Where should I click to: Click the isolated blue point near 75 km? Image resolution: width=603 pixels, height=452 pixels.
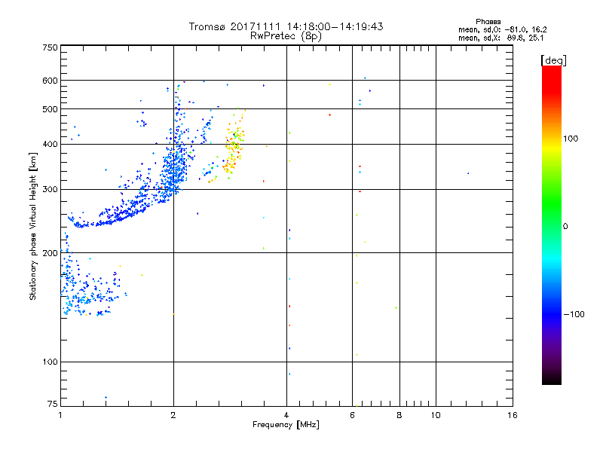click(x=106, y=398)
